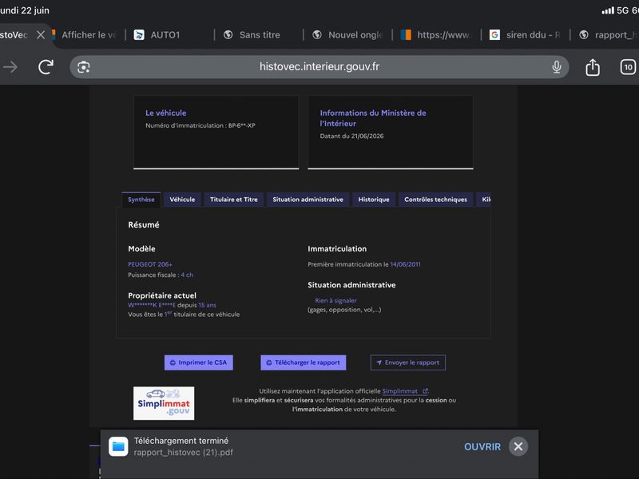Open the partially visible Kil… tab

click(x=484, y=200)
